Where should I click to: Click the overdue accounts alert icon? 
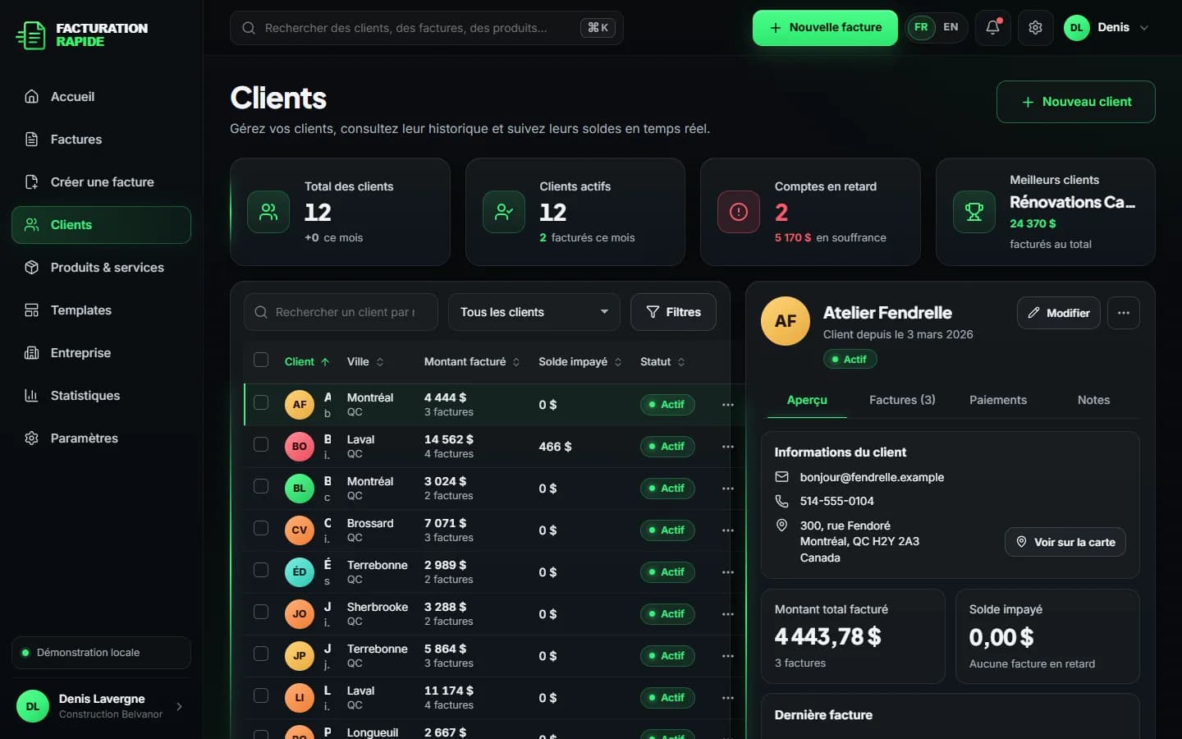[739, 212]
